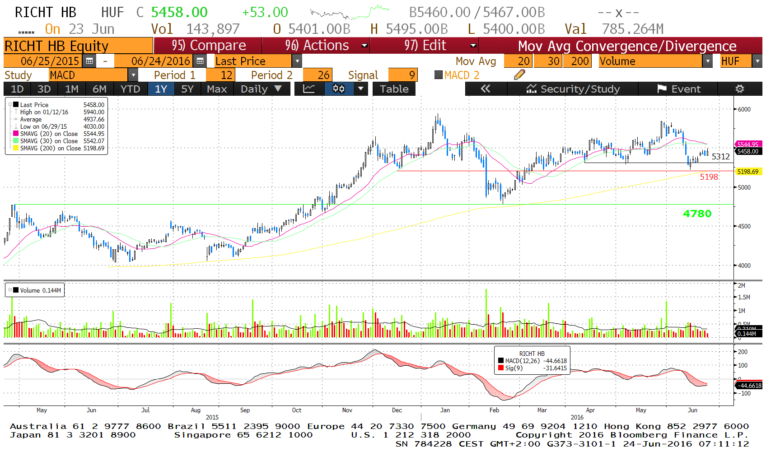Expand the MACD study dropdown arrow

[133, 75]
